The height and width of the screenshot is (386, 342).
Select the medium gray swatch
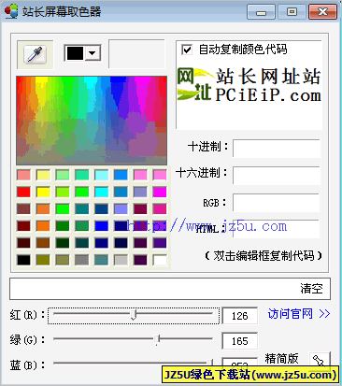(82, 260)
